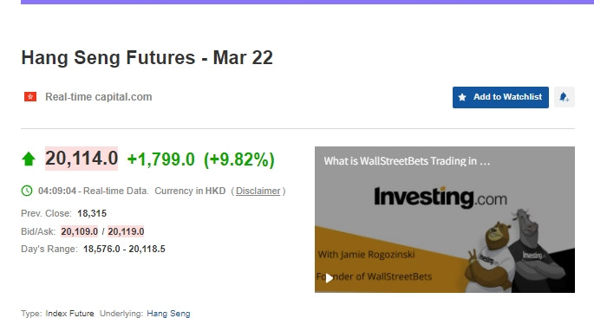This screenshot has width=594, height=318.
Task: Click the video title text
Action: (407, 161)
